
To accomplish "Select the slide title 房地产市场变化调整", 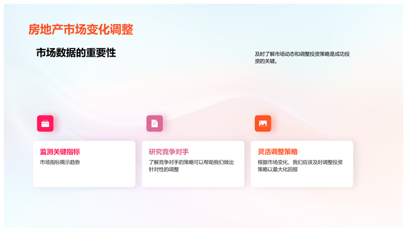I will click(x=81, y=30).
